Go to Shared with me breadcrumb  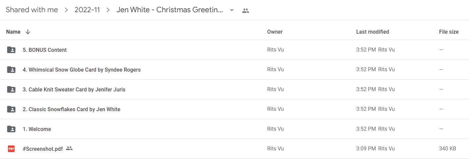point(32,10)
